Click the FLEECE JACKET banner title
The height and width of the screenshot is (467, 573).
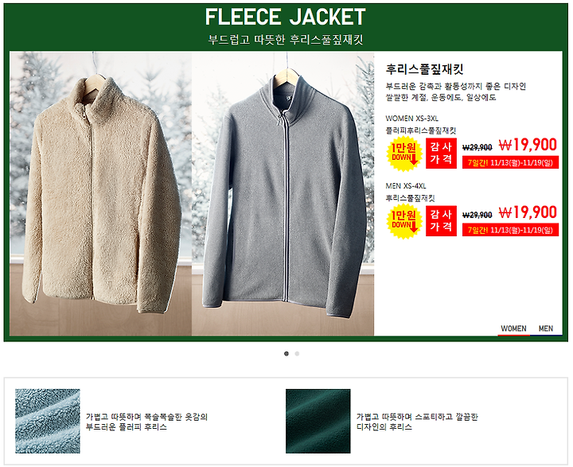coord(286,17)
